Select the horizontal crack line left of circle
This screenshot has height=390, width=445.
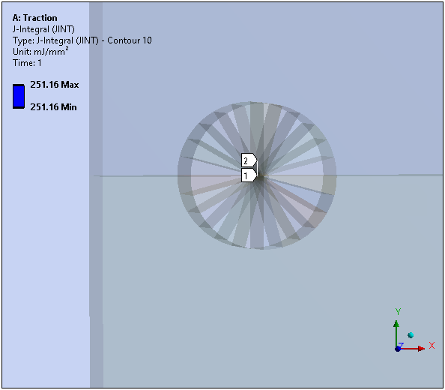point(136,176)
